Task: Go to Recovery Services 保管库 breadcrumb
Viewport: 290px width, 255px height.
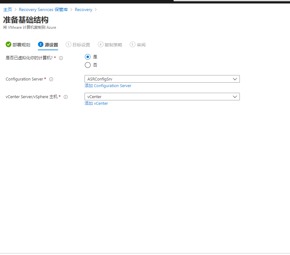Action: click(44, 9)
